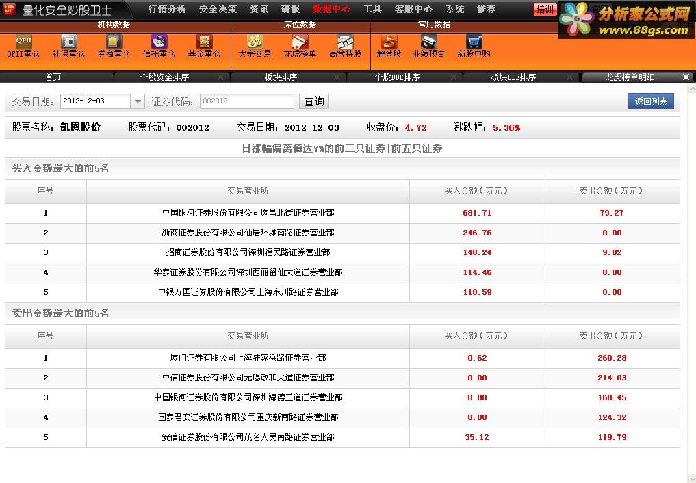The image size is (696, 483).
Task: Click closing price 4.72 value
Action: point(416,128)
